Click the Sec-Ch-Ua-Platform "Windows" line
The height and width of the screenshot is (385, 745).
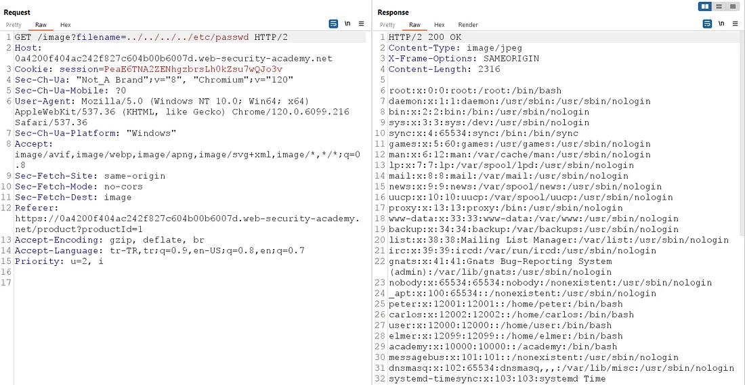click(x=95, y=133)
